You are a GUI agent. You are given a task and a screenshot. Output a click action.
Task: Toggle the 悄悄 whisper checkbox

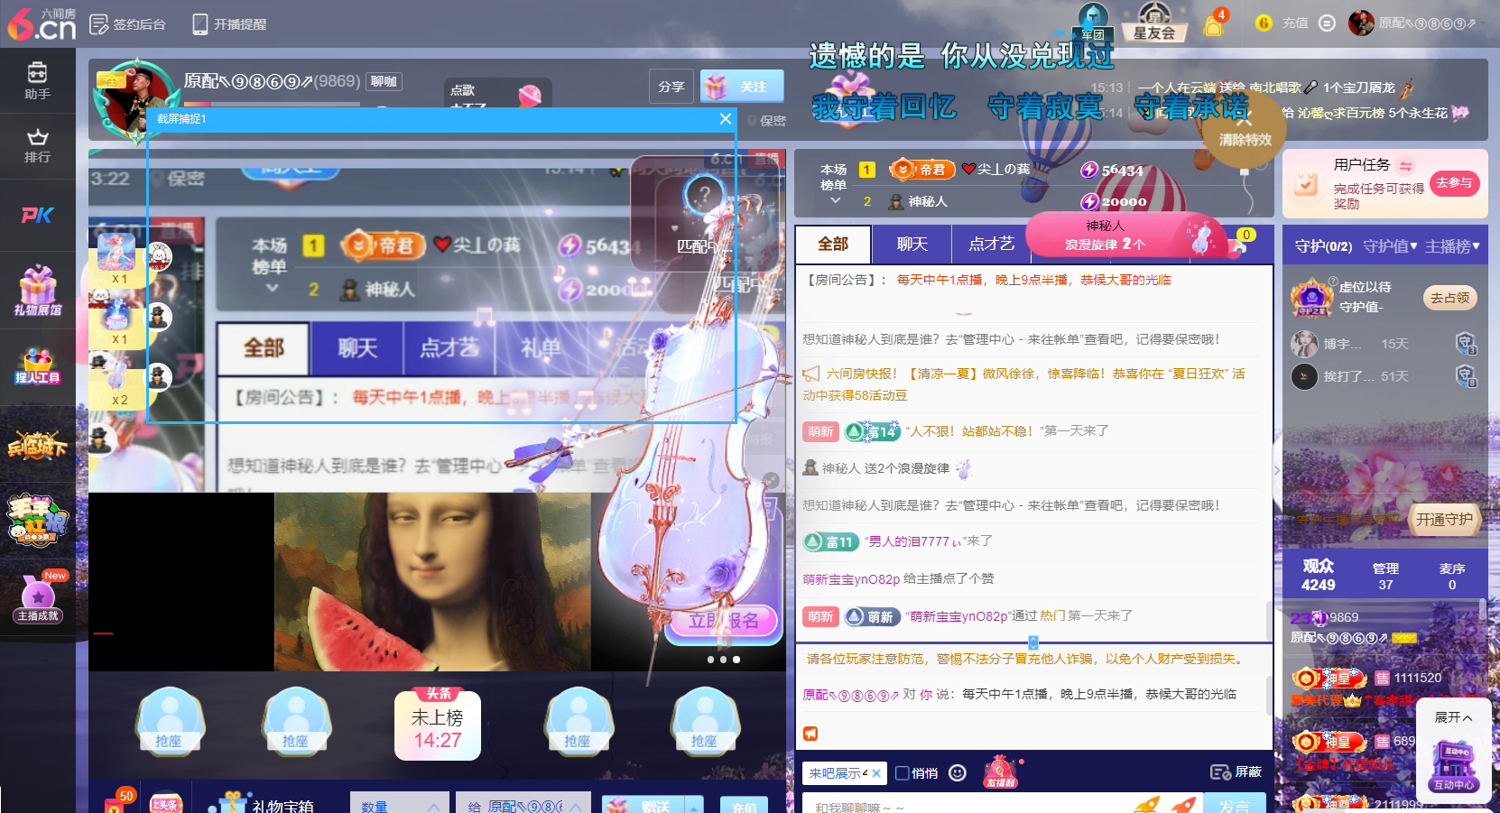(902, 772)
